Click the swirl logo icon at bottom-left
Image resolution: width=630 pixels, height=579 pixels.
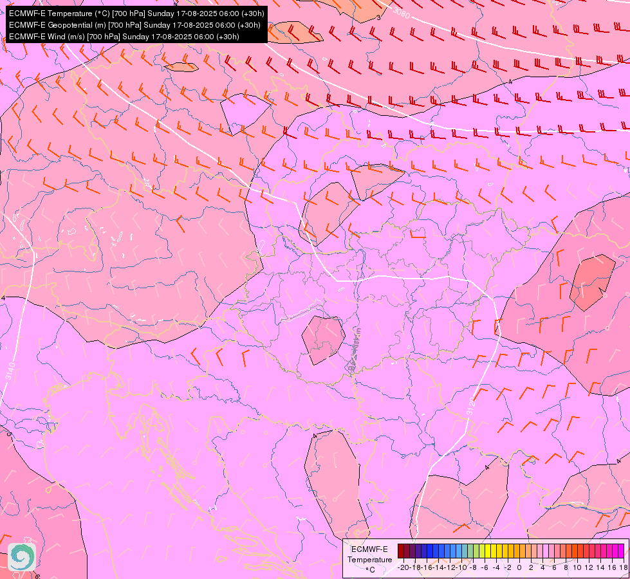tap(22, 557)
